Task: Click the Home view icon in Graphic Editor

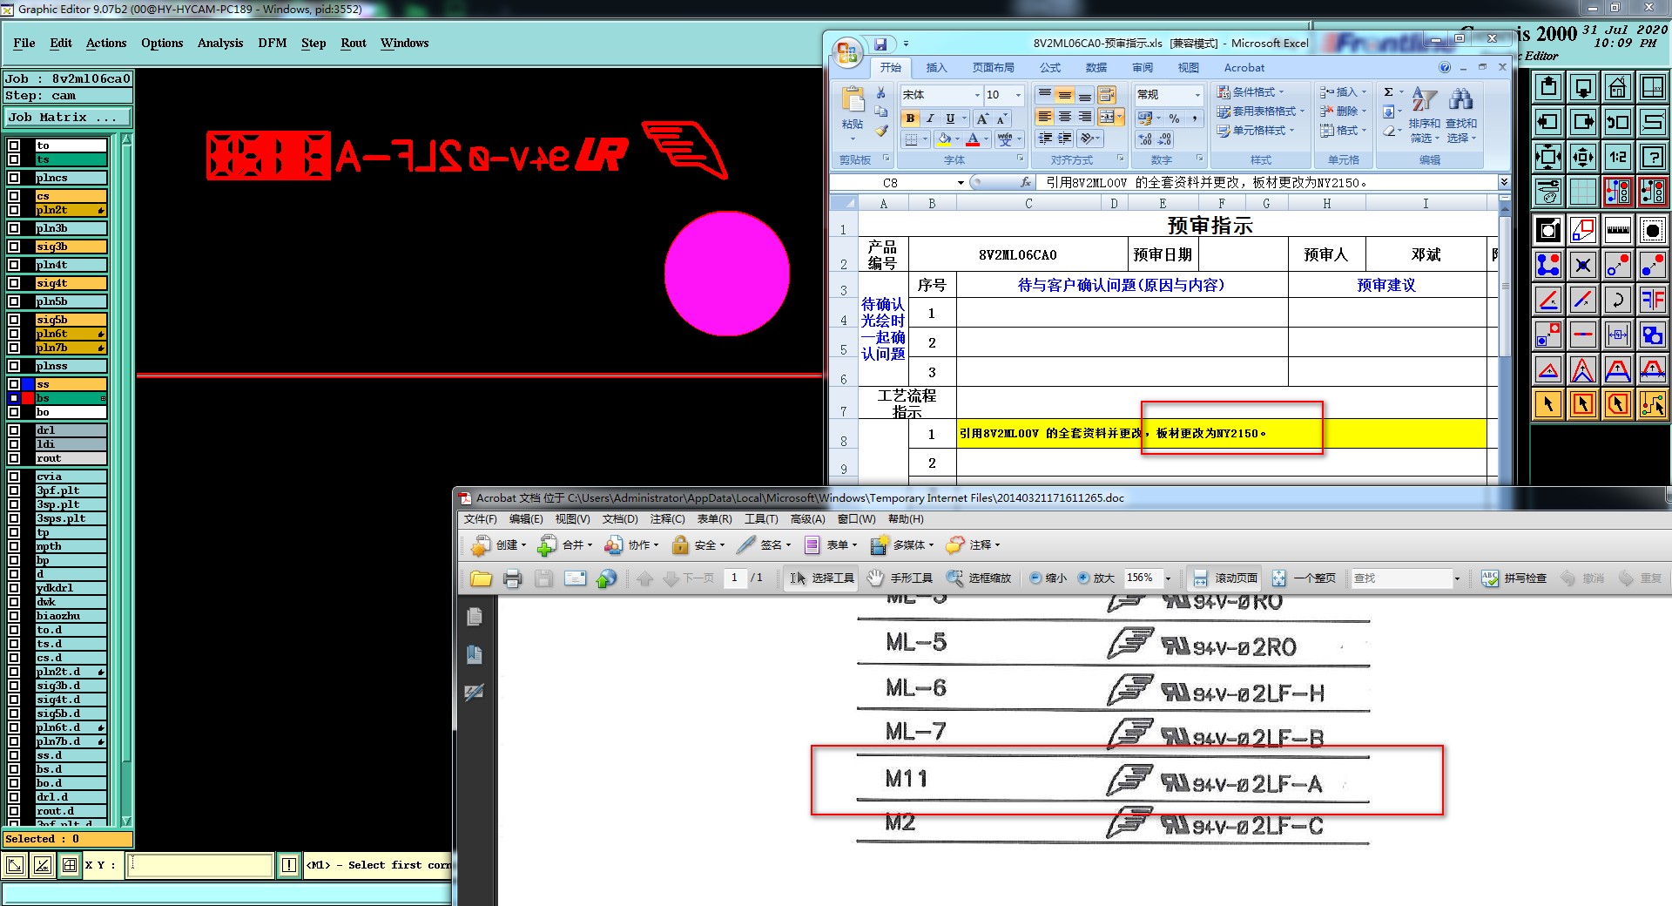Action: click(x=1618, y=87)
